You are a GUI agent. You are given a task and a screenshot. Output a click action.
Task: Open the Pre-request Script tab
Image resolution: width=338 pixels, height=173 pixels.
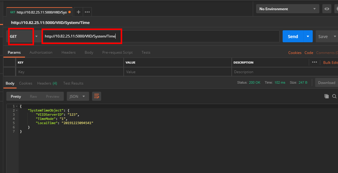[x=117, y=52]
